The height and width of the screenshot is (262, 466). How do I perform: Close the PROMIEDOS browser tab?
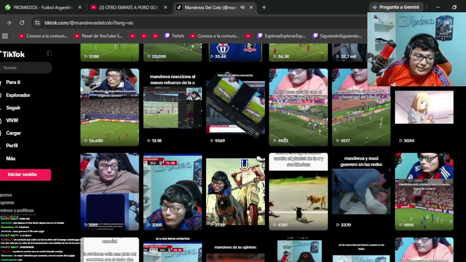80,7
